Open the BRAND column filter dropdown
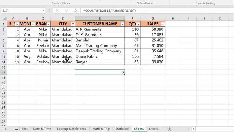234x132 pixels. point(49,24)
